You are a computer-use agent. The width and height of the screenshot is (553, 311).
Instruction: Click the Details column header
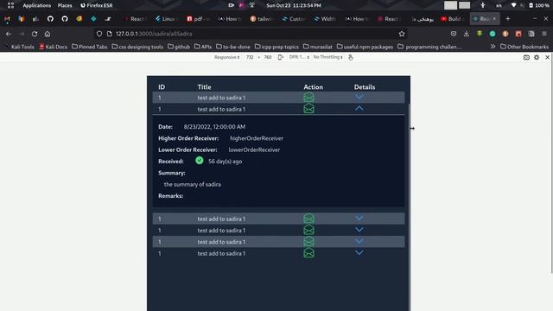(365, 86)
